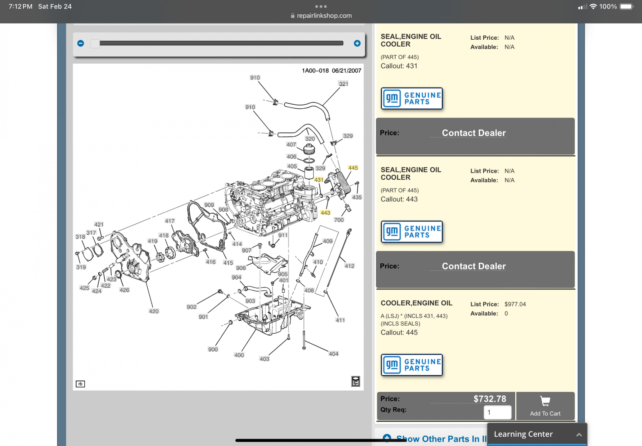Expand the Learning Center panel chevron
The width and height of the screenshot is (642, 446).
pos(579,434)
